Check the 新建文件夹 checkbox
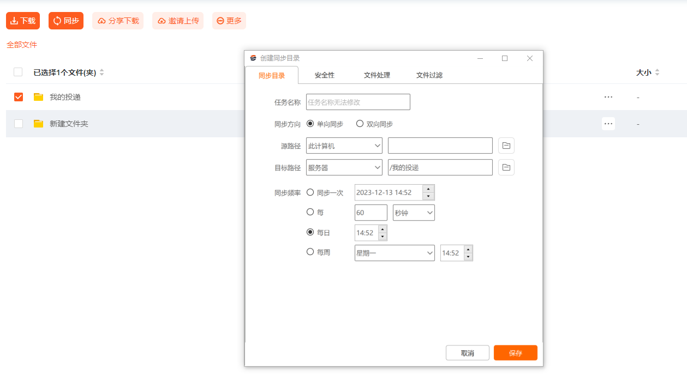This screenshot has height=389, width=687. (x=19, y=124)
